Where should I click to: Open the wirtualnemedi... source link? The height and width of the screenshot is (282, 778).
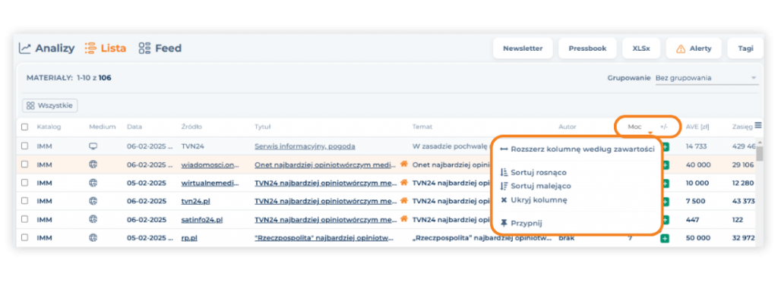point(210,183)
